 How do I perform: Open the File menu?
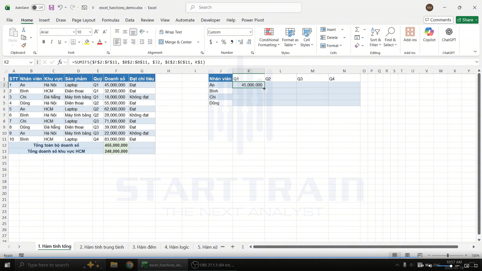10,20
